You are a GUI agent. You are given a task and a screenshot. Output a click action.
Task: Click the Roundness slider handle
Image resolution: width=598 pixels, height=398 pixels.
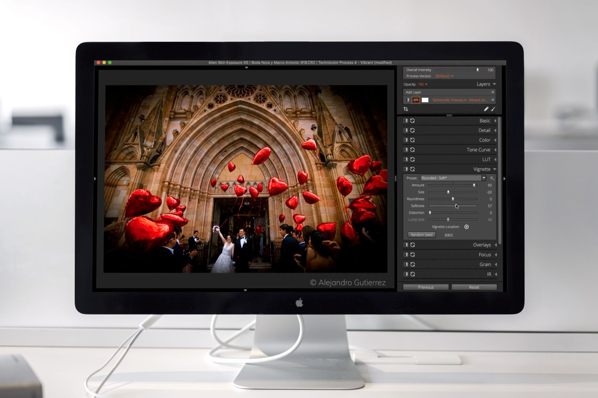click(x=453, y=199)
